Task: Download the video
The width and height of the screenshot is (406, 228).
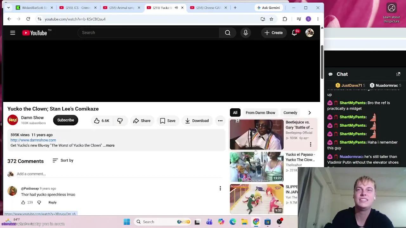Action: [x=197, y=121]
